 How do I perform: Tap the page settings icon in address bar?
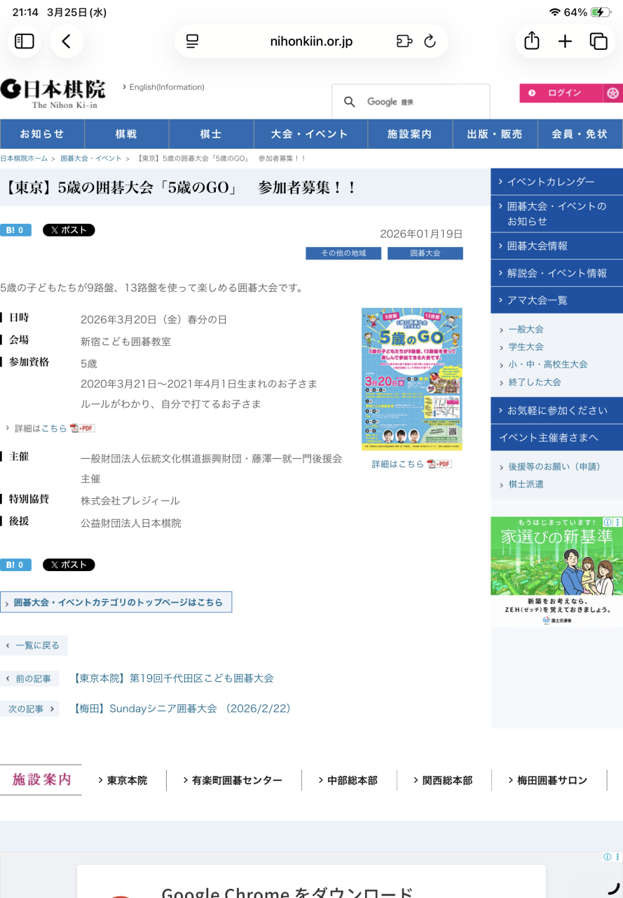click(191, 41)
